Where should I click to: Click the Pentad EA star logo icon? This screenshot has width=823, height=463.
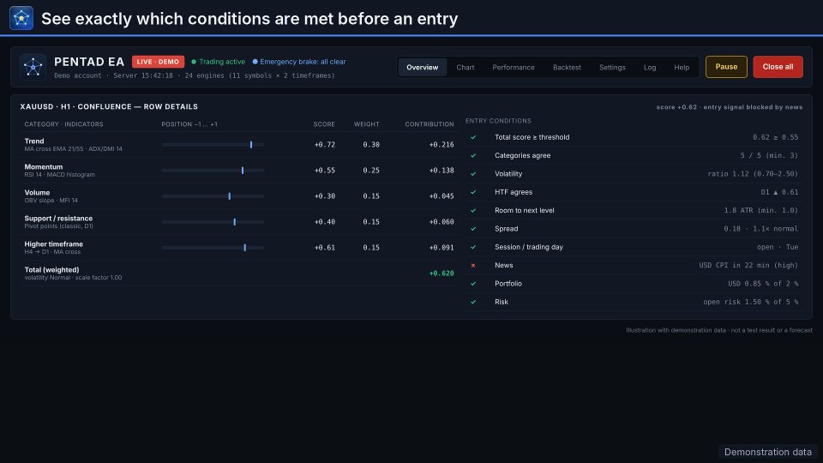pyautogui.click(x=33, y=67)
